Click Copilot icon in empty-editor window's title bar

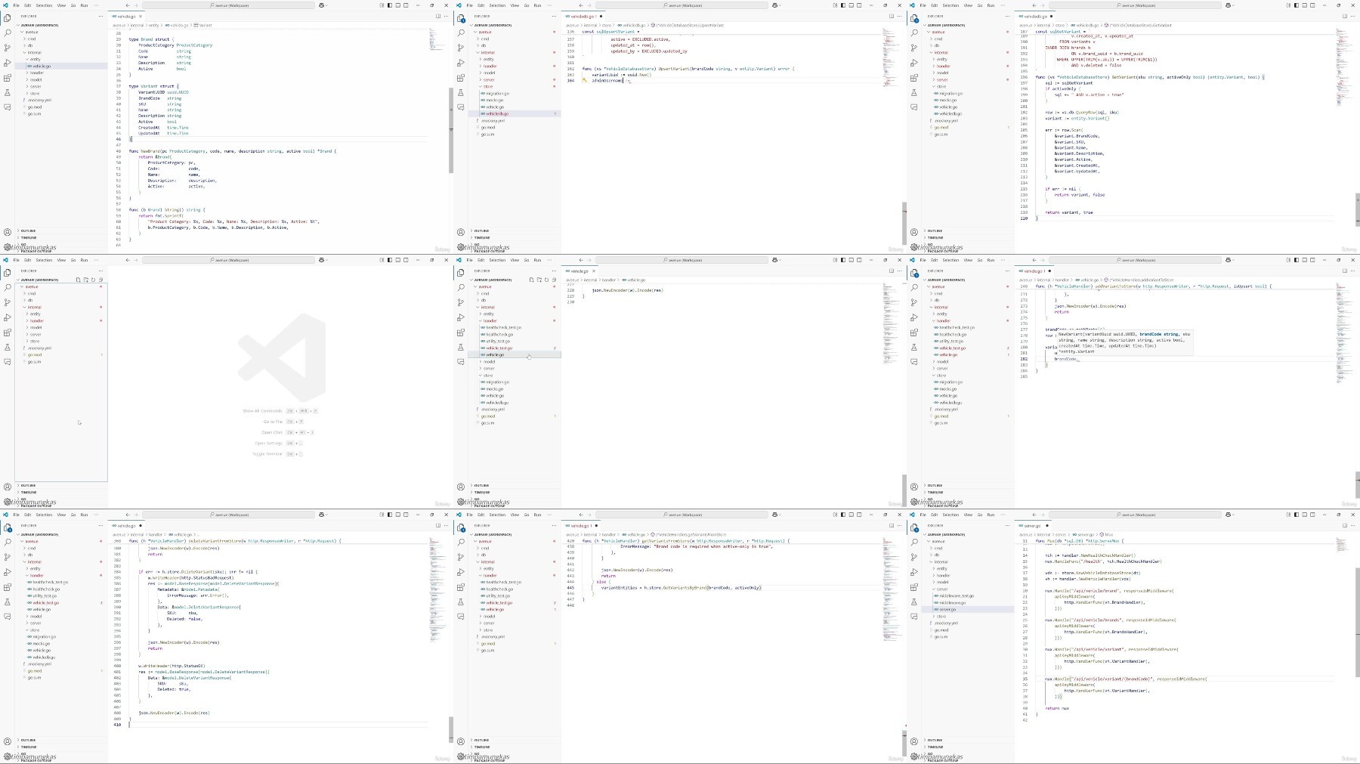[322, 260]
